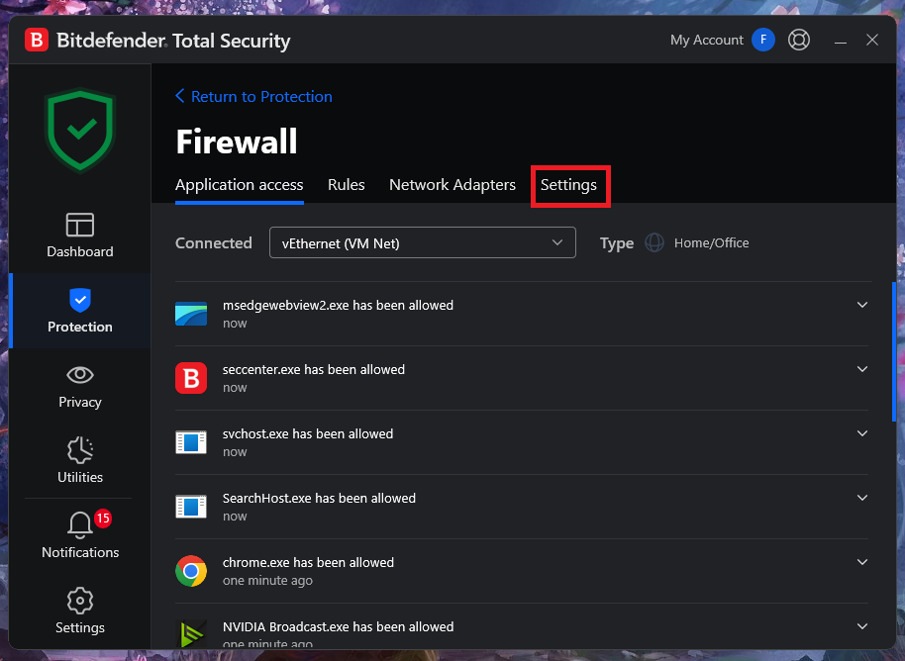
Task: Click Return to Protection link
Action: coord(253,96)
